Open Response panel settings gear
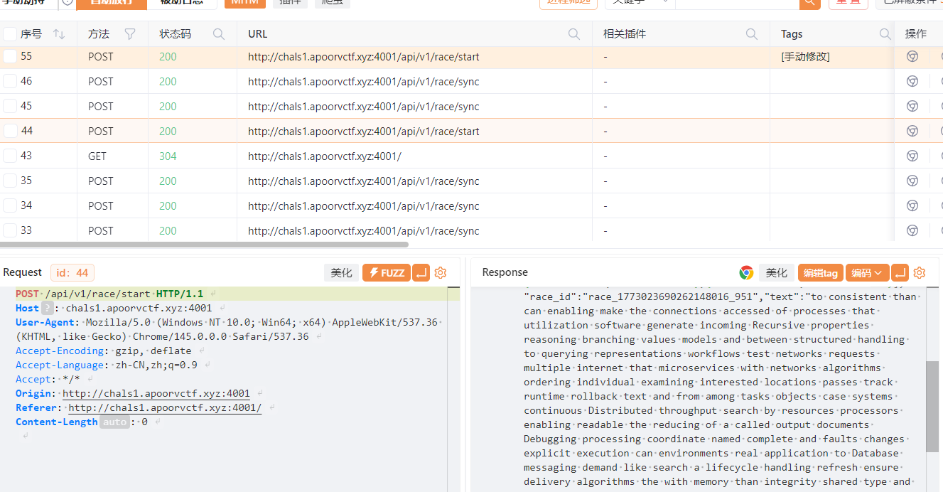Screen dimensions: 943x492 [919, 272]
